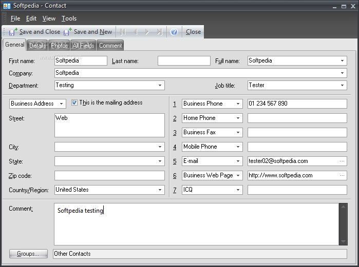Open the Job title dropdown
This screenshot has width=359, height=267.
[x=342, y=86]
